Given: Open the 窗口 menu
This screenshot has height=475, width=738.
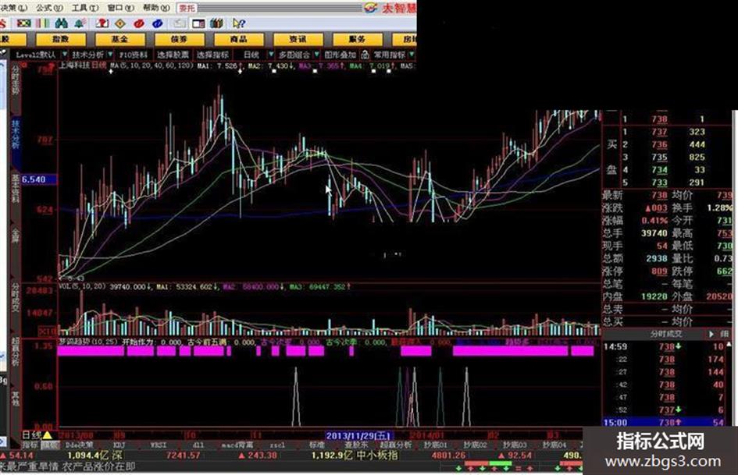Looking at the screenshot, I should click(120, 8).
